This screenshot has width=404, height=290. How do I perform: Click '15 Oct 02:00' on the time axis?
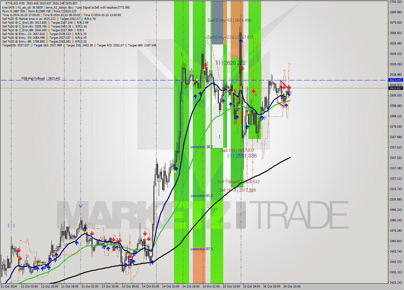tap(211, 287)
